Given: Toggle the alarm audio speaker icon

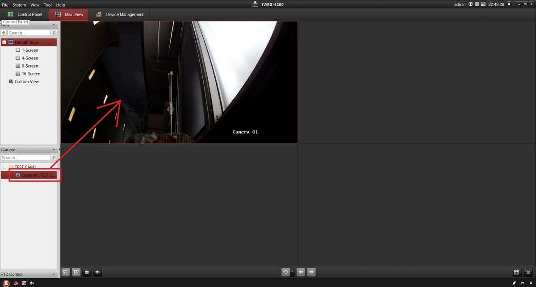Looking at the screenshot, I should (x=32, y=283).
